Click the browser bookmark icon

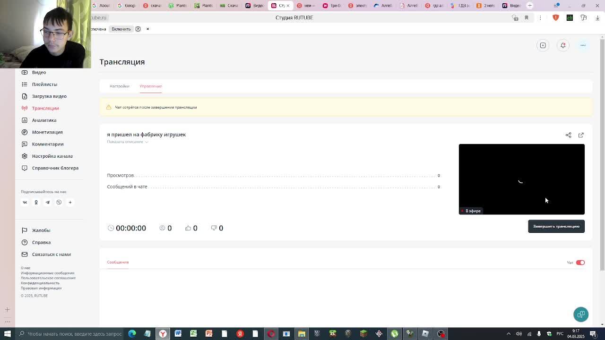(526, 17)
